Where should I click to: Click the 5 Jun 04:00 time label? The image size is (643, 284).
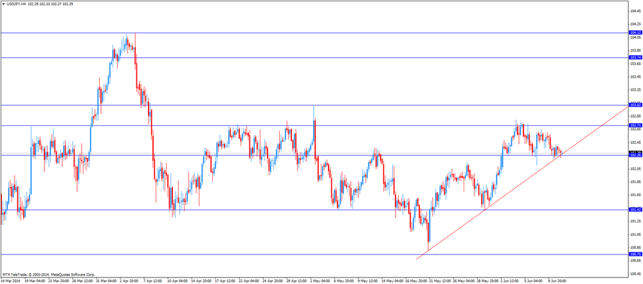[535, 281]
